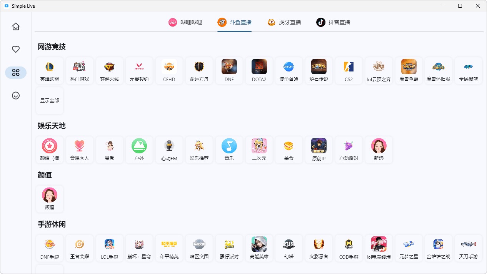Open 暗区突围 category
This screenshot has width=487, height=274.
tap(199, 248)
